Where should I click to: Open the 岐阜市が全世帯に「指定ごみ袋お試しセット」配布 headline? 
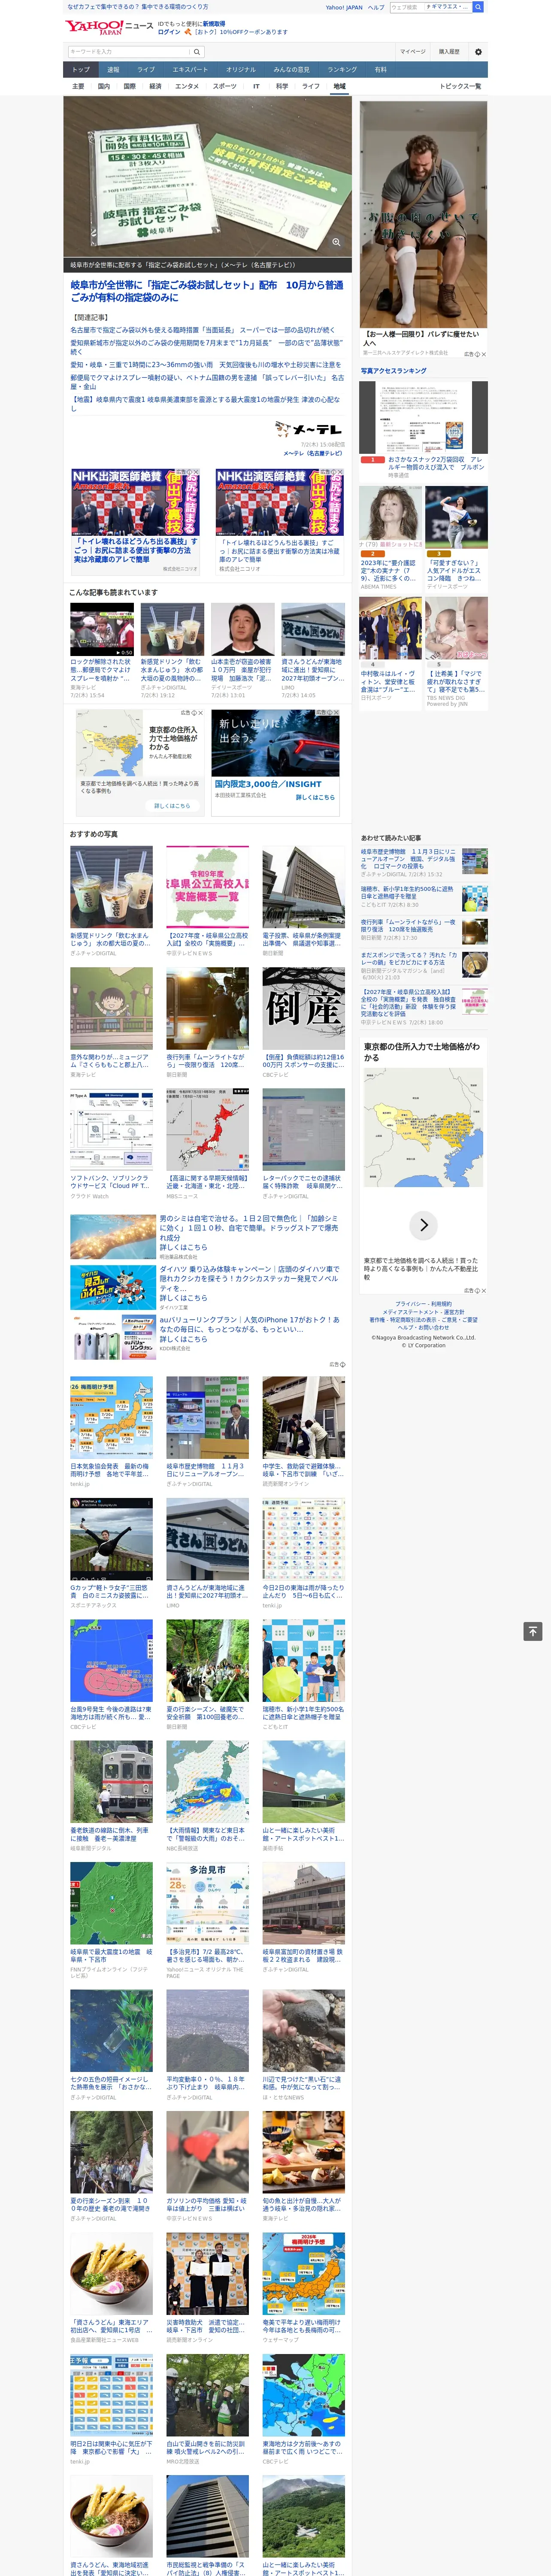point(207,291)
